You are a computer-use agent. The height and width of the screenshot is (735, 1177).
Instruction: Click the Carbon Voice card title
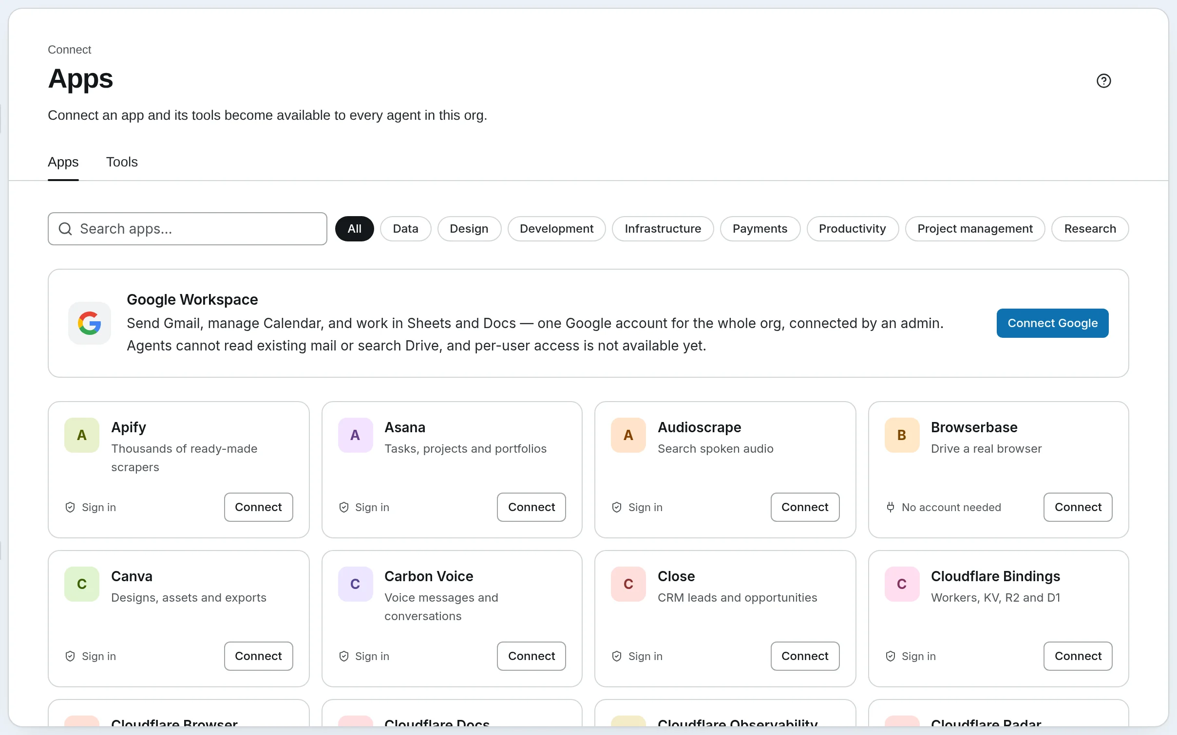429,576
